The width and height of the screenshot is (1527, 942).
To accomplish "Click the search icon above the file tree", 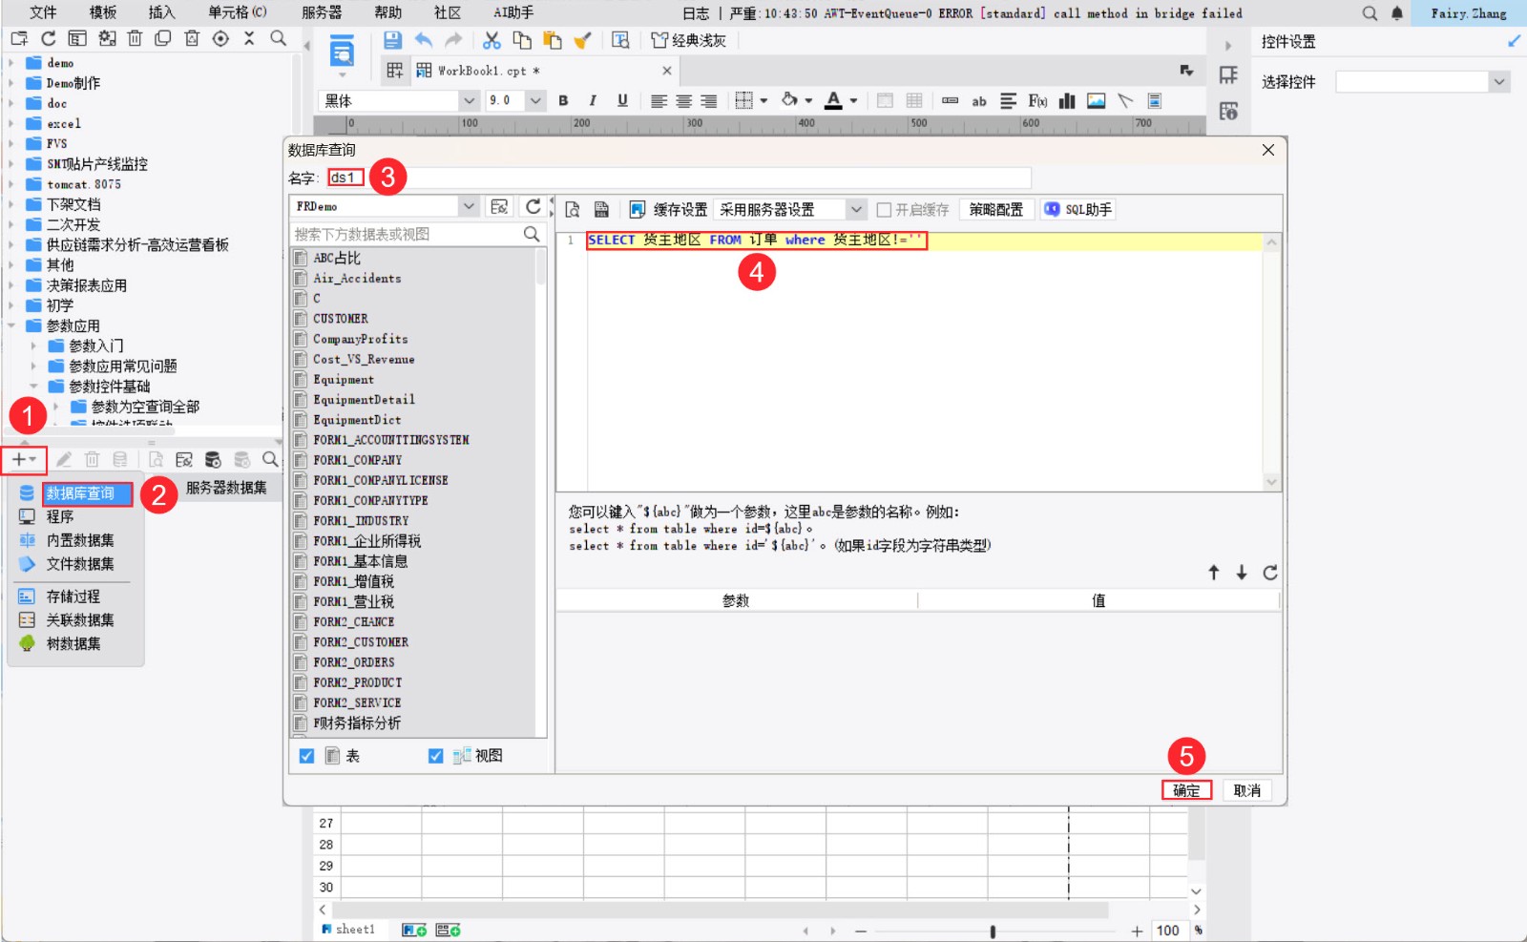I will (x=278, y=38).
